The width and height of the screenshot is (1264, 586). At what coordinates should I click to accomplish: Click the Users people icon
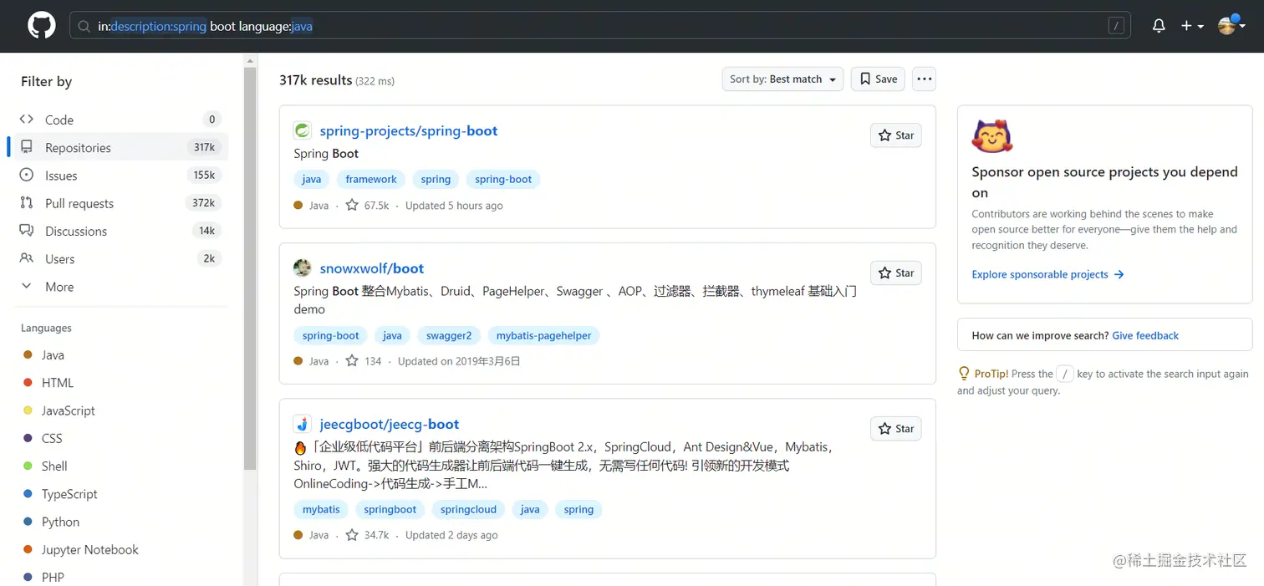27,258
